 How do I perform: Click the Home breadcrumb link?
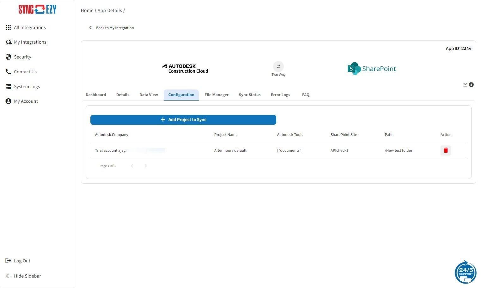click(87, 10)
